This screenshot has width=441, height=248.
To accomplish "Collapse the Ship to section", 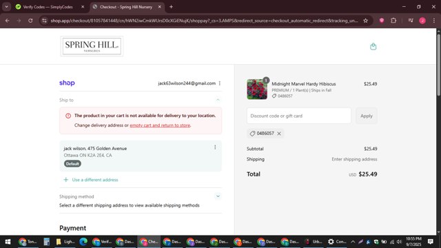I will click(218, 100).
